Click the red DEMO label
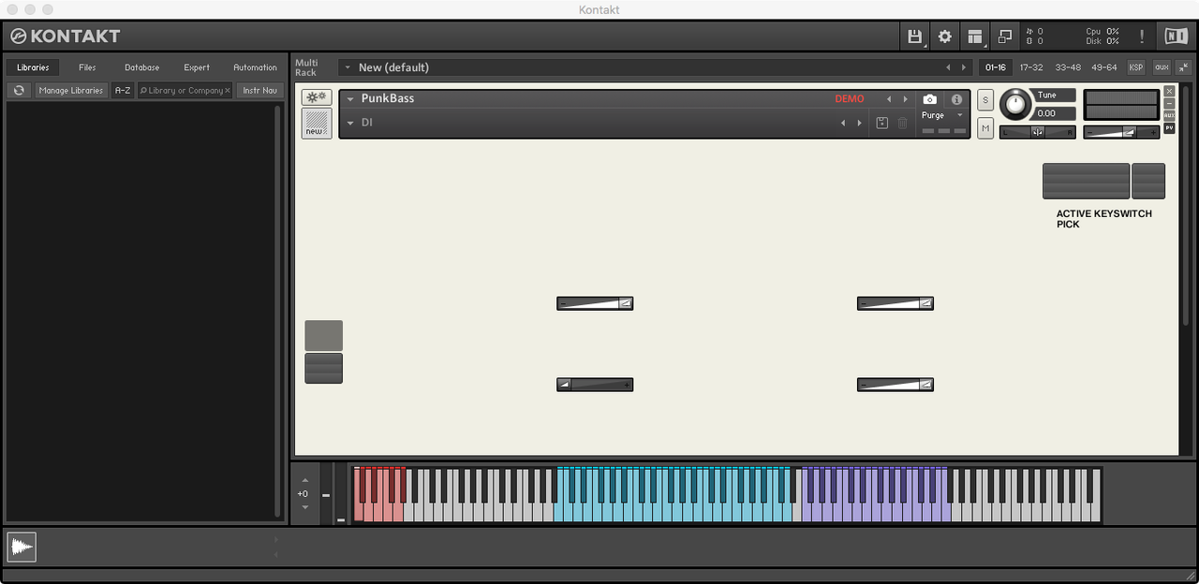Screen dimensions: 1199x584 tap(850, 99)
